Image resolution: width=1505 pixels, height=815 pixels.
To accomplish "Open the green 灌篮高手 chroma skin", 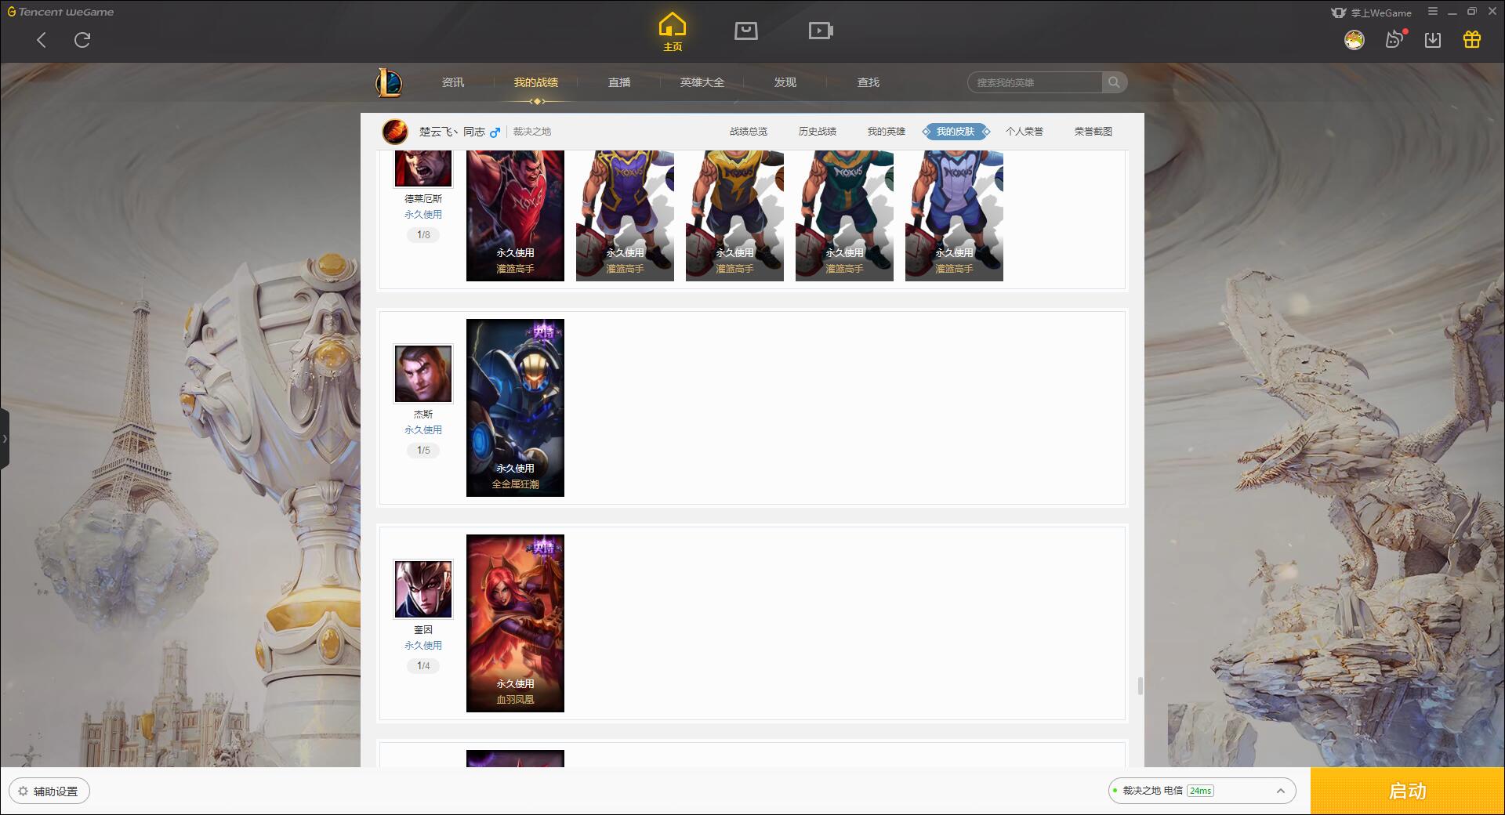I will click(844, 216).
